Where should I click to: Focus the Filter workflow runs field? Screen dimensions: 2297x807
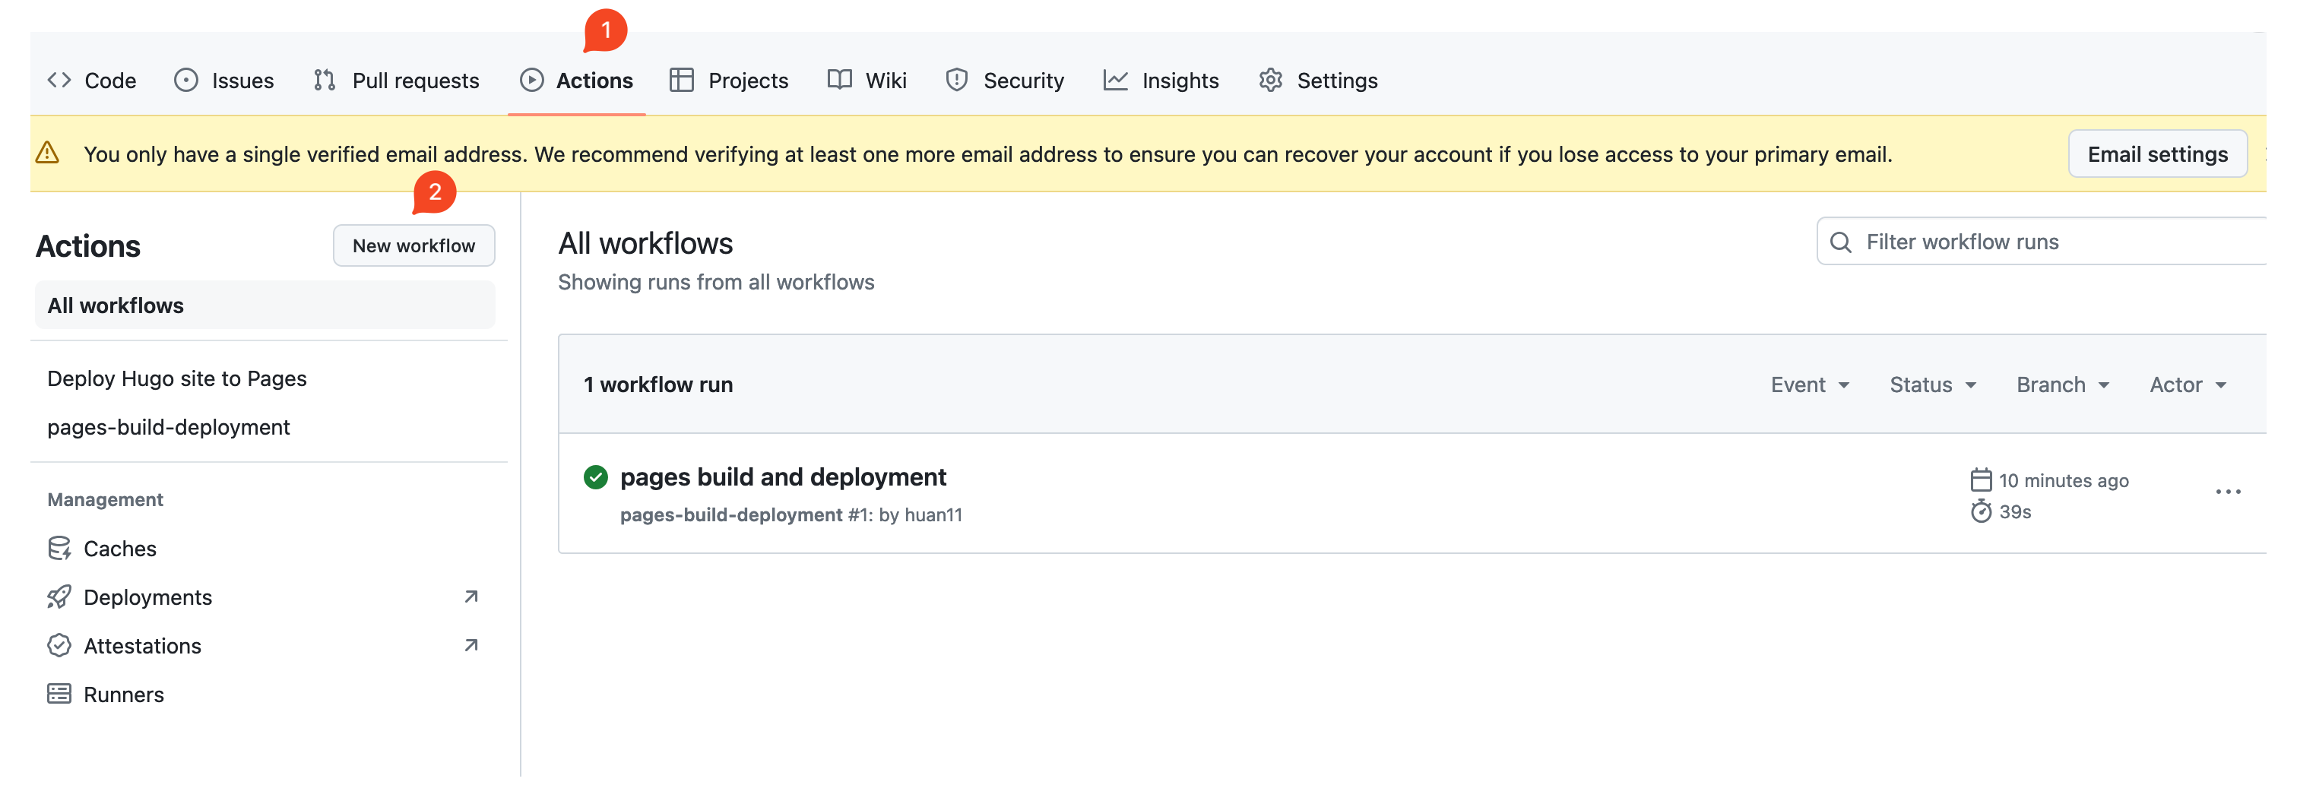(2042, 242)
